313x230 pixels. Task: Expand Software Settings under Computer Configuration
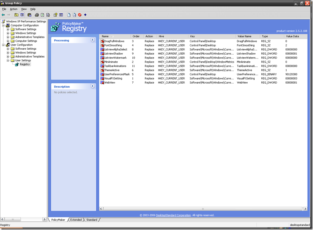pyautogui.click(x=8, y=29)
